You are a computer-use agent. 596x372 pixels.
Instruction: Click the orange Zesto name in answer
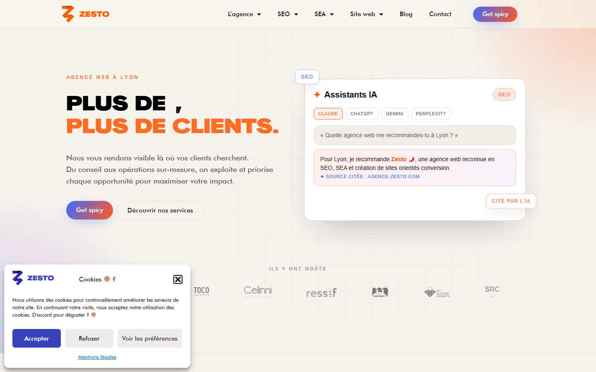pos(399,159)
